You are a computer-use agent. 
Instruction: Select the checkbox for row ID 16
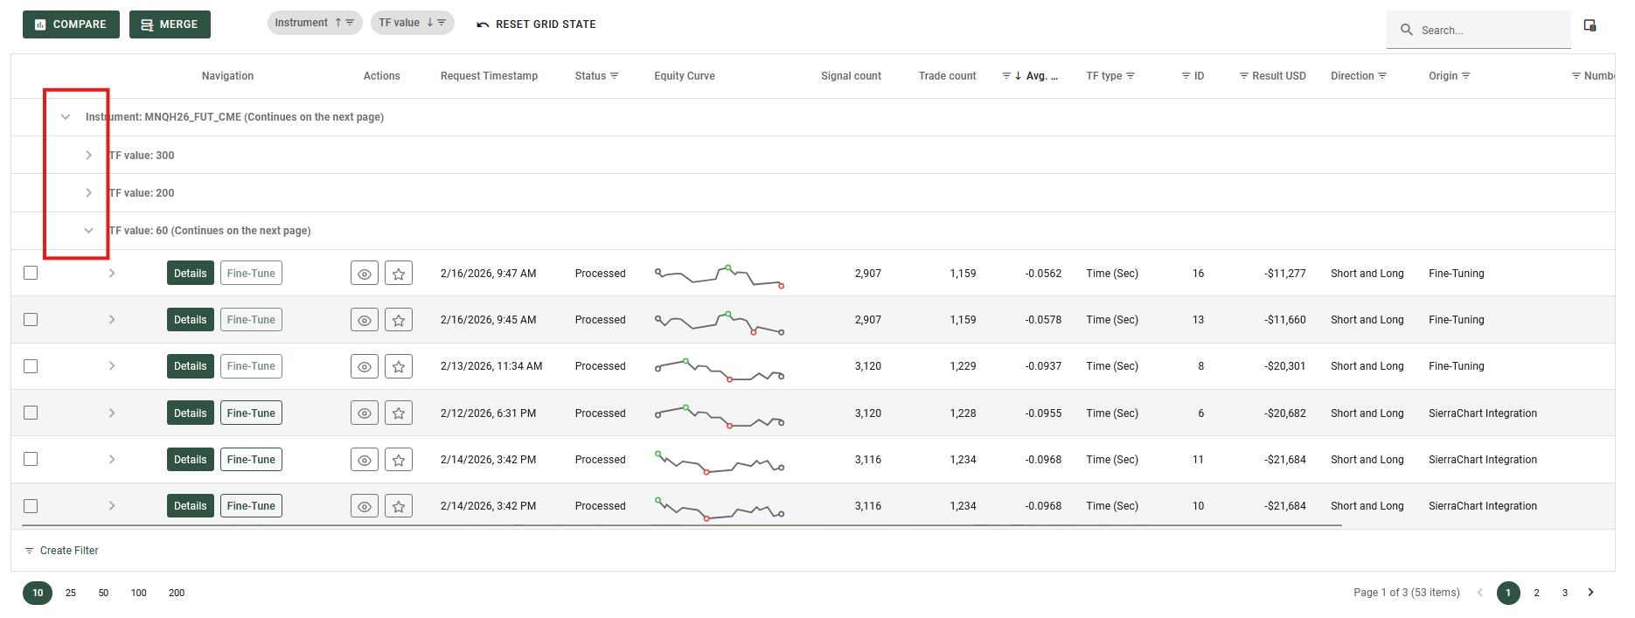tap(31, 273)
